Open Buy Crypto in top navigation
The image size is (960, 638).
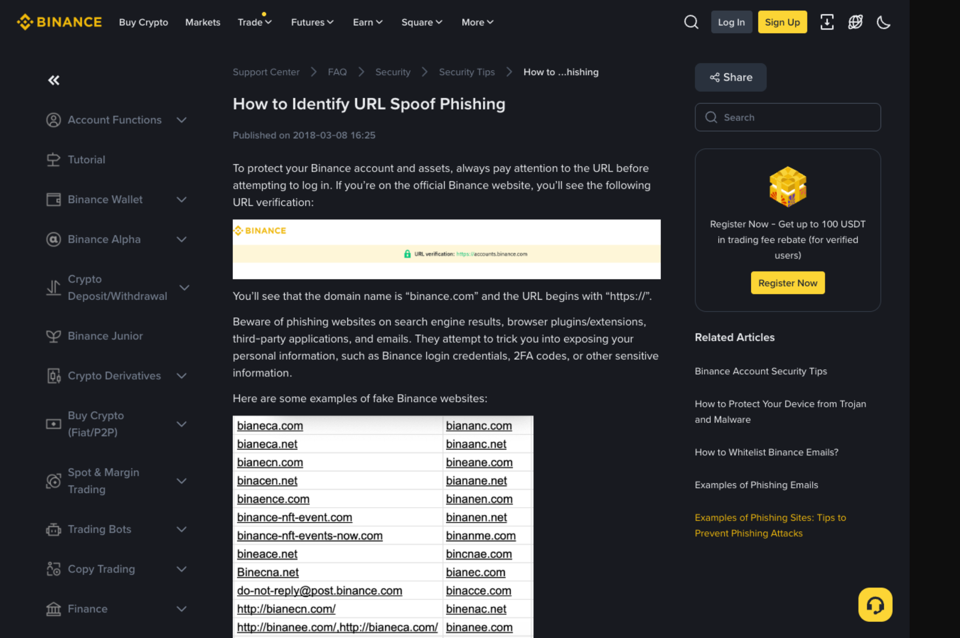(x=143, y=23)
